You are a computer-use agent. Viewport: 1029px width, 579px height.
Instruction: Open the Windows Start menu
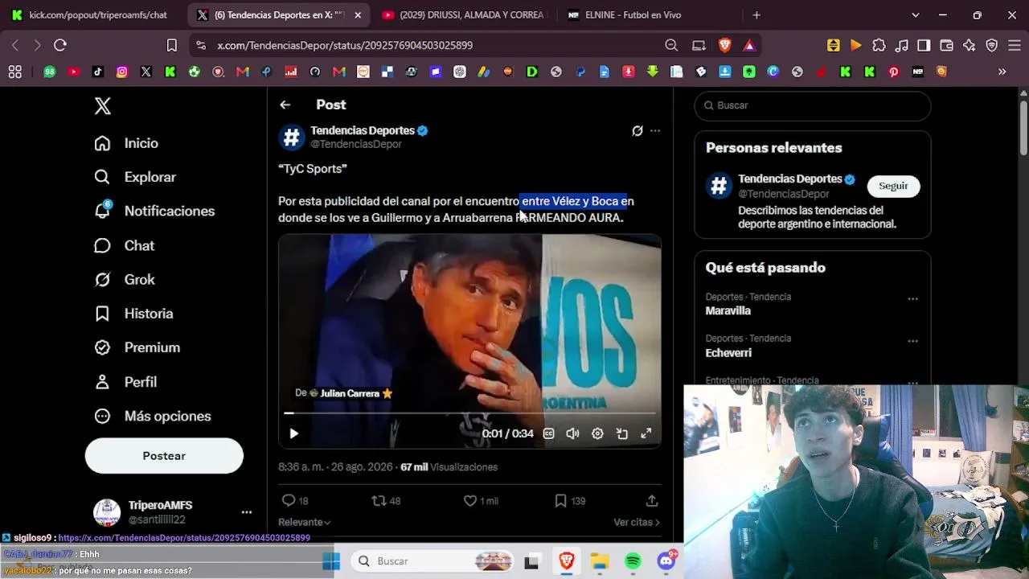[331, 561]
